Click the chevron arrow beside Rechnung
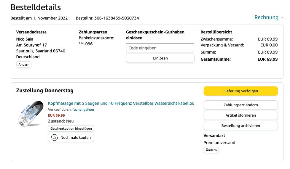This screenshot has width=290, height=169. [282, 18]
